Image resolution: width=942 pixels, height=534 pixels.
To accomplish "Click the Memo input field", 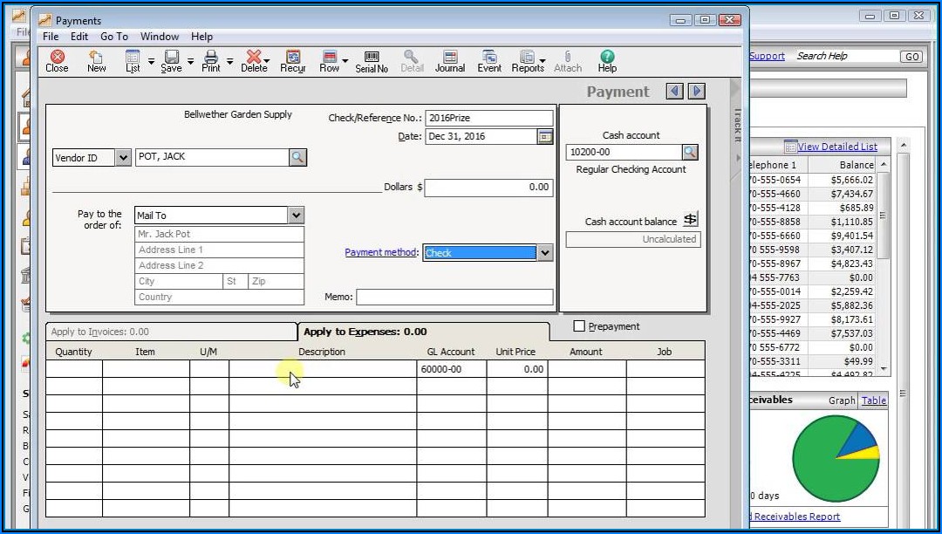I will coord(454,297).
